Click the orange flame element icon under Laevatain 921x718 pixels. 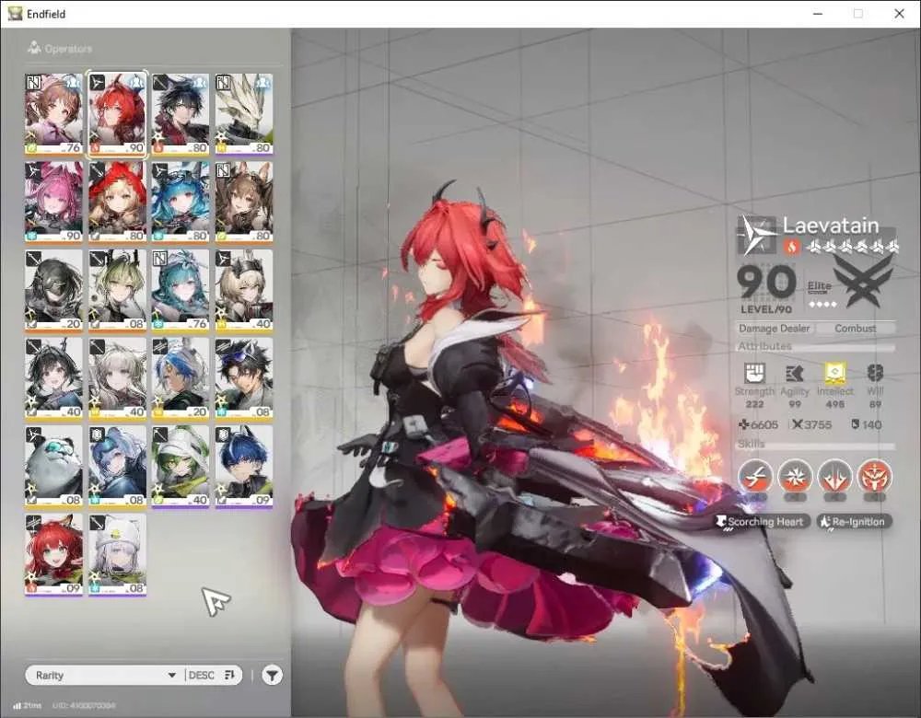pos(792,247)
